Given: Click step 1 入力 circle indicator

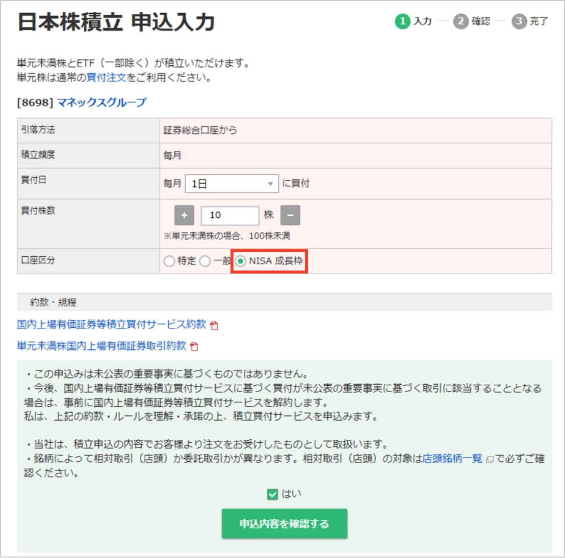Looking at the screenshot, I should click(x=402, y=21).
